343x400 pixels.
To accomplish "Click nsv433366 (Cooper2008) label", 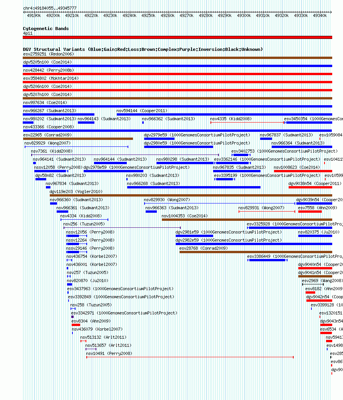I will click(x=49, y=127).
